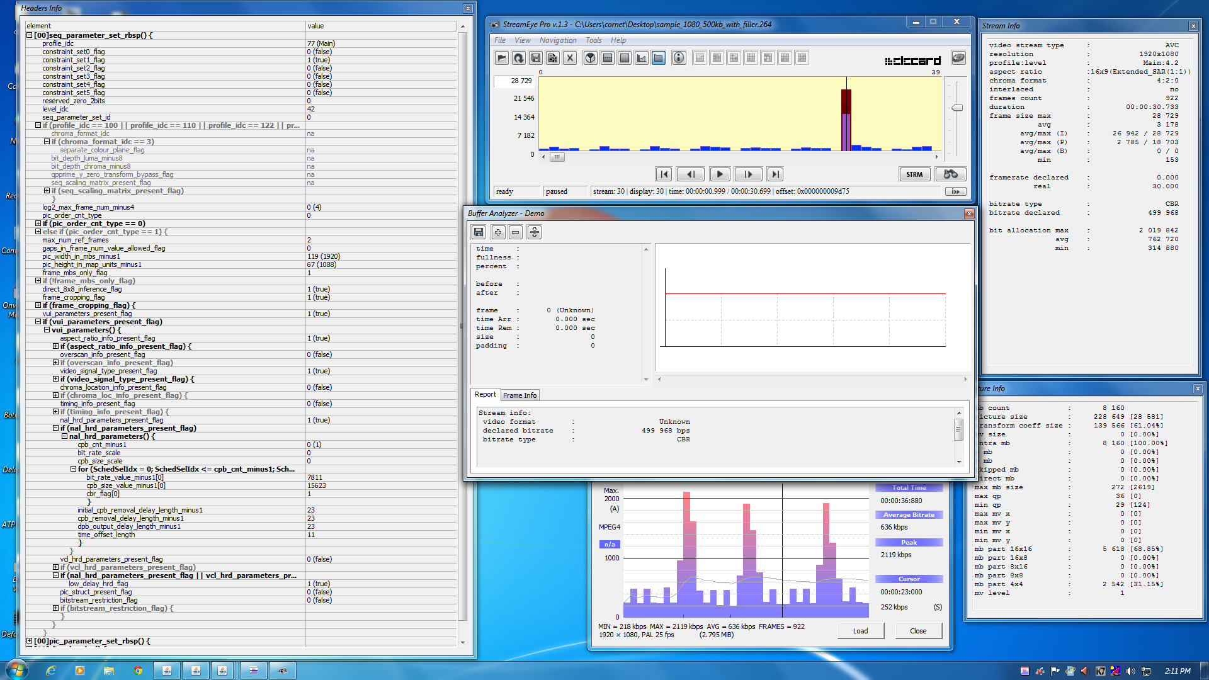1209x680 pixels.
Task: Click the horizontal scrollbar thumb under bar chart
Action: (557, 157)
